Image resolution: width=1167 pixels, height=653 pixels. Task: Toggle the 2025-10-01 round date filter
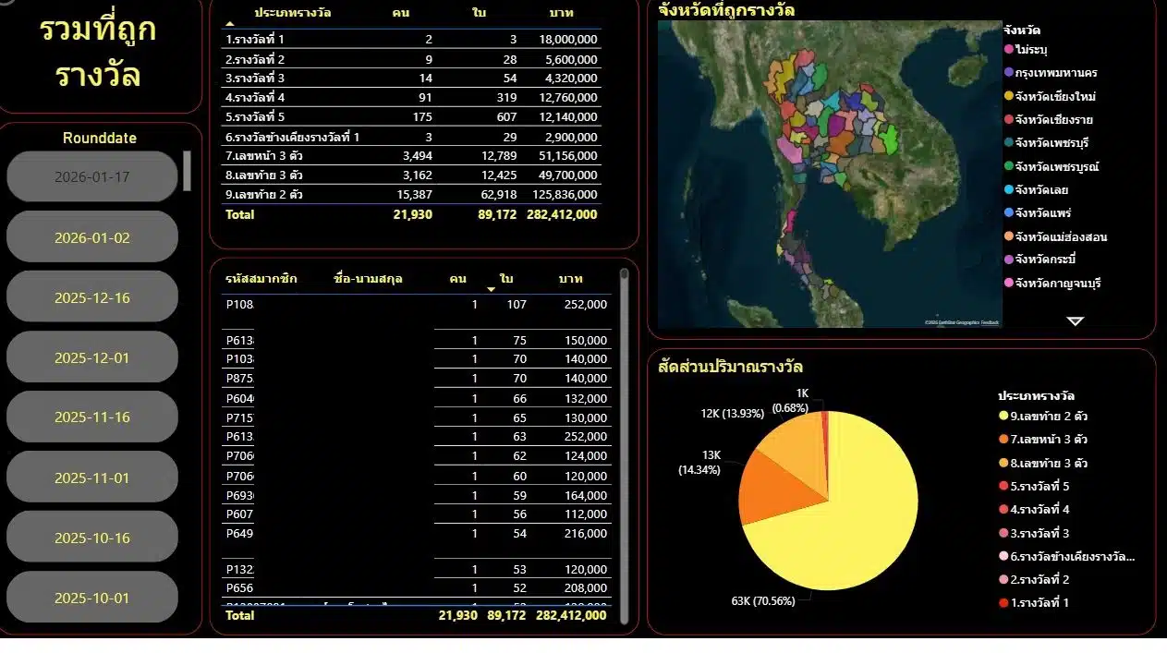click(91, 597)
